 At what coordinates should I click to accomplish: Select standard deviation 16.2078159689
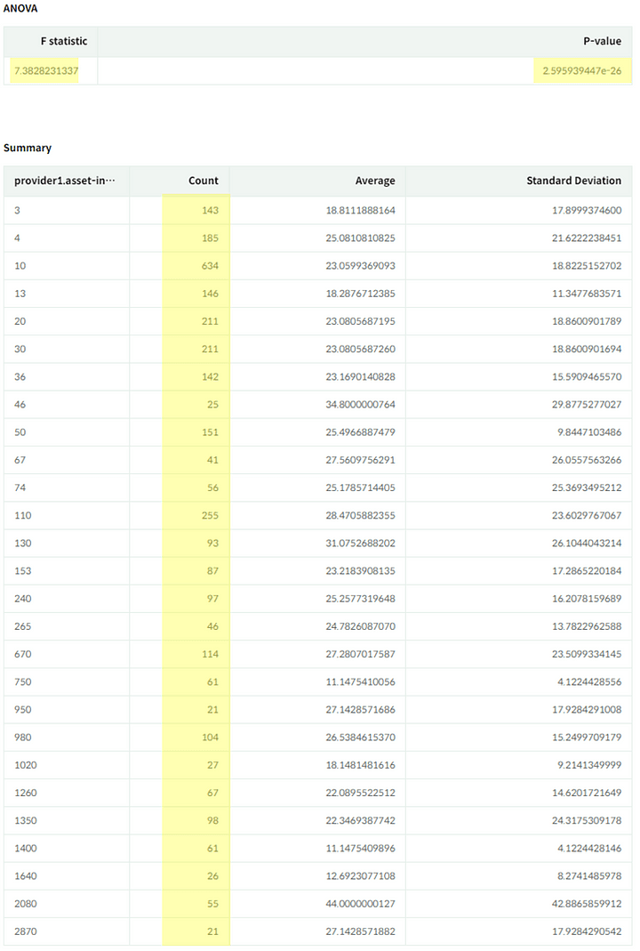(586, 599)
